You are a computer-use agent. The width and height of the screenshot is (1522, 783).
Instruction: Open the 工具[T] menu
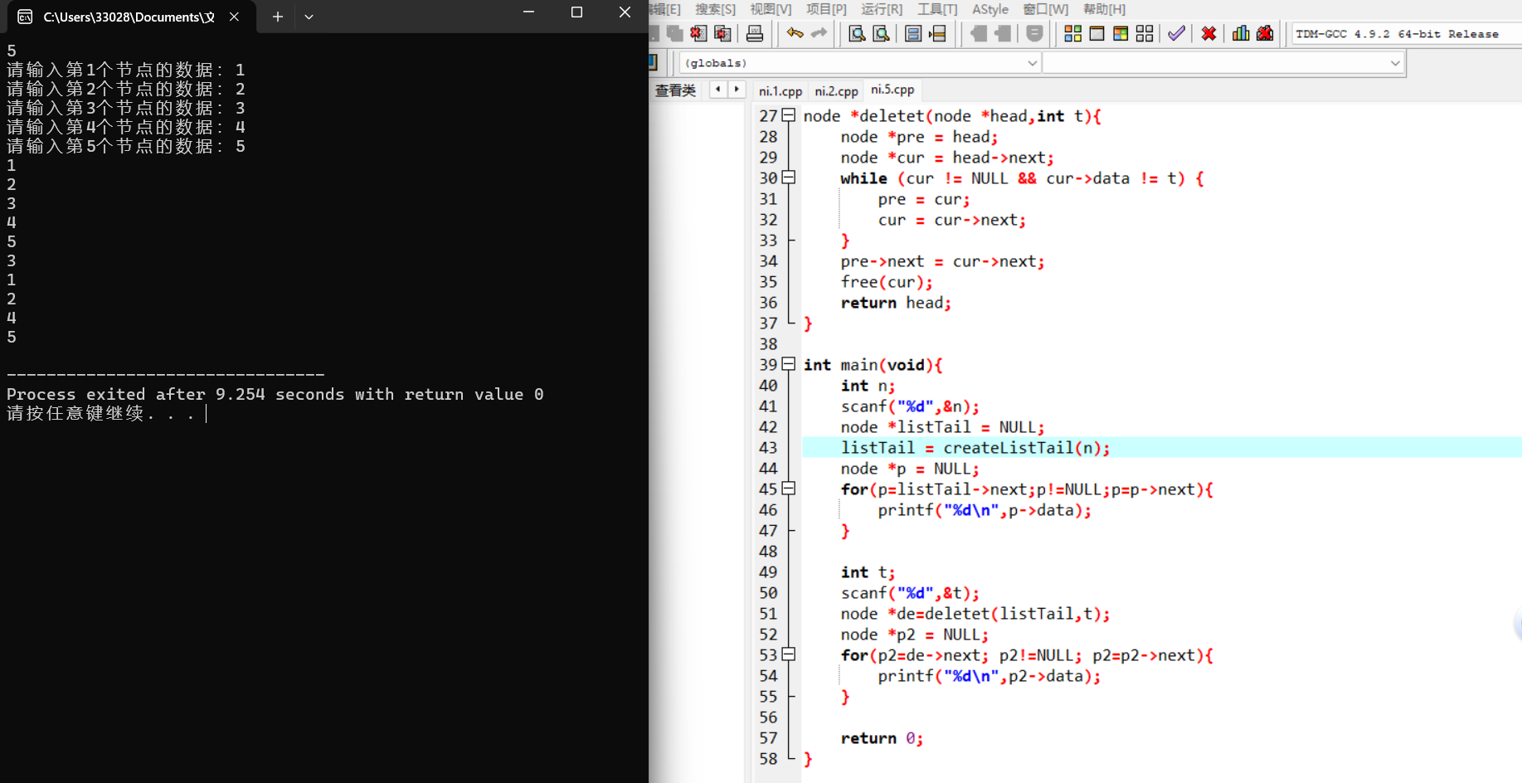[937, 9]
